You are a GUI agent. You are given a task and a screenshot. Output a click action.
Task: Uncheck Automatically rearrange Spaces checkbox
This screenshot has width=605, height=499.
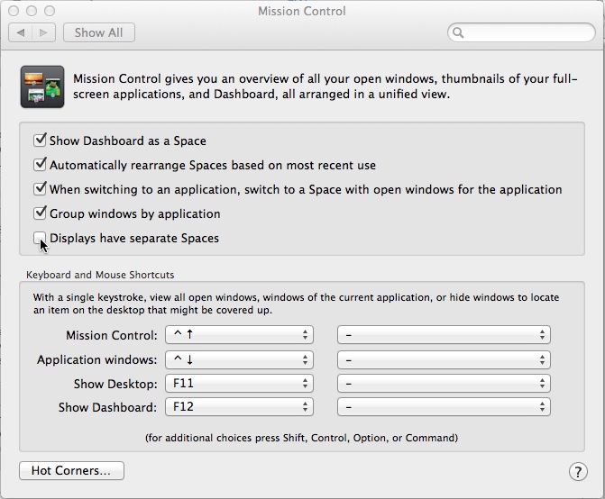(x=40, y=165)
